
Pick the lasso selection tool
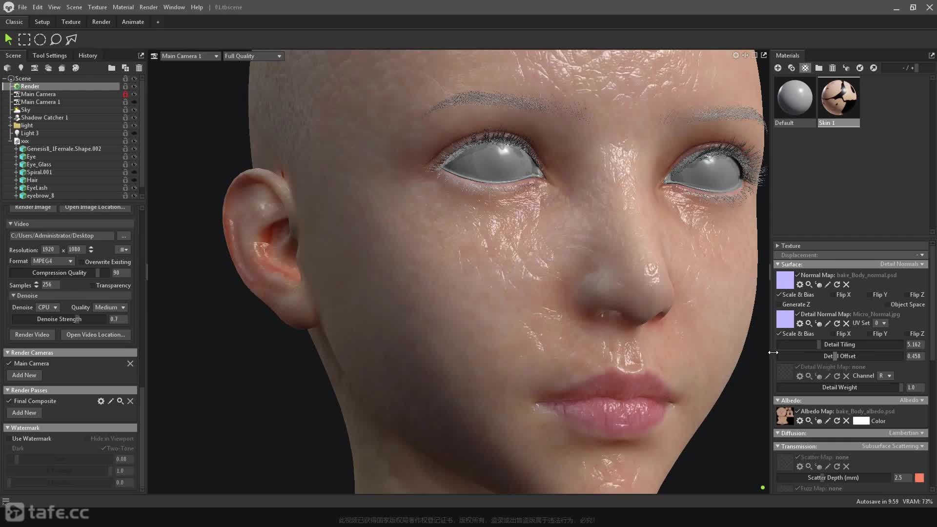tap(56, 40)
